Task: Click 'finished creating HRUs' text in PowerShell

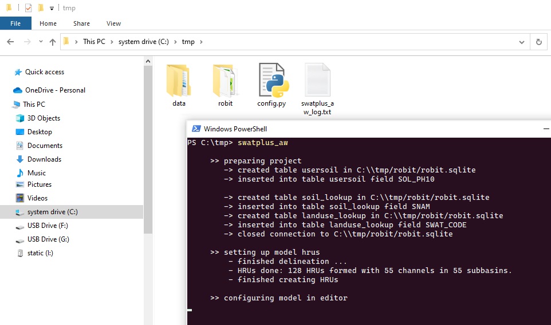Action: (288, 279)
